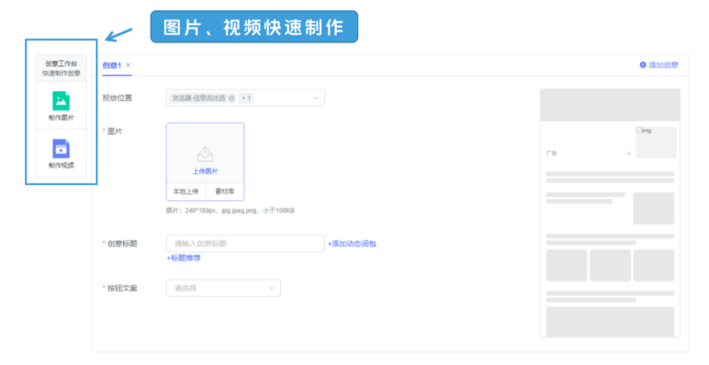The width and height of the screenshot is (709, 365).
Task: Expand the 投放位置 dropdown arrow
Action: click(x=316, y=97)
